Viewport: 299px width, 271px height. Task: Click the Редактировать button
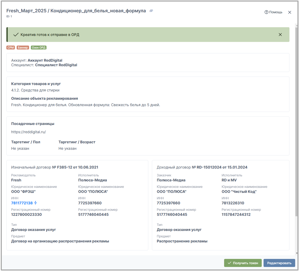pos(279,263)
